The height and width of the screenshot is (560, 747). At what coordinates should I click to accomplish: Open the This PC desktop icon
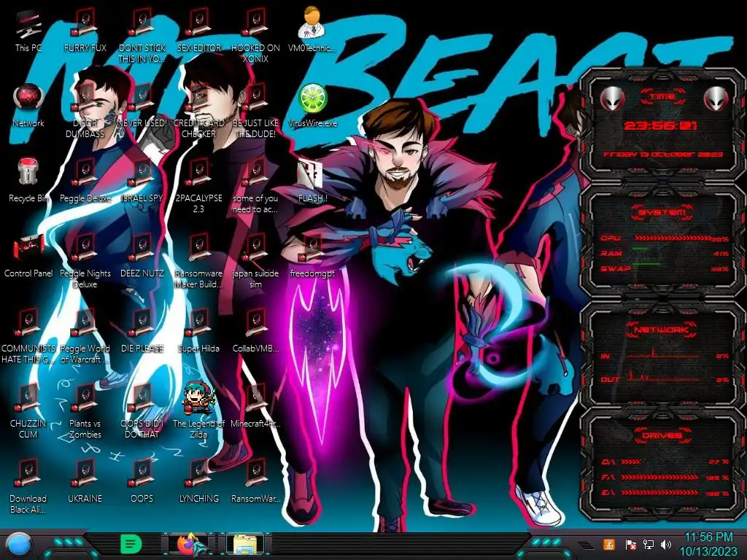[x=28, y=31]
